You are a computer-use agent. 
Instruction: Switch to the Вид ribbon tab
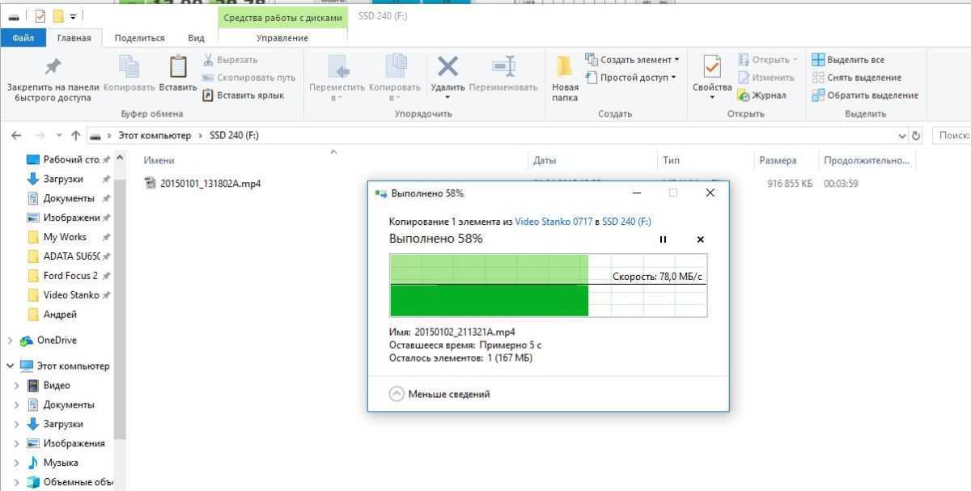tap(196, 38)
